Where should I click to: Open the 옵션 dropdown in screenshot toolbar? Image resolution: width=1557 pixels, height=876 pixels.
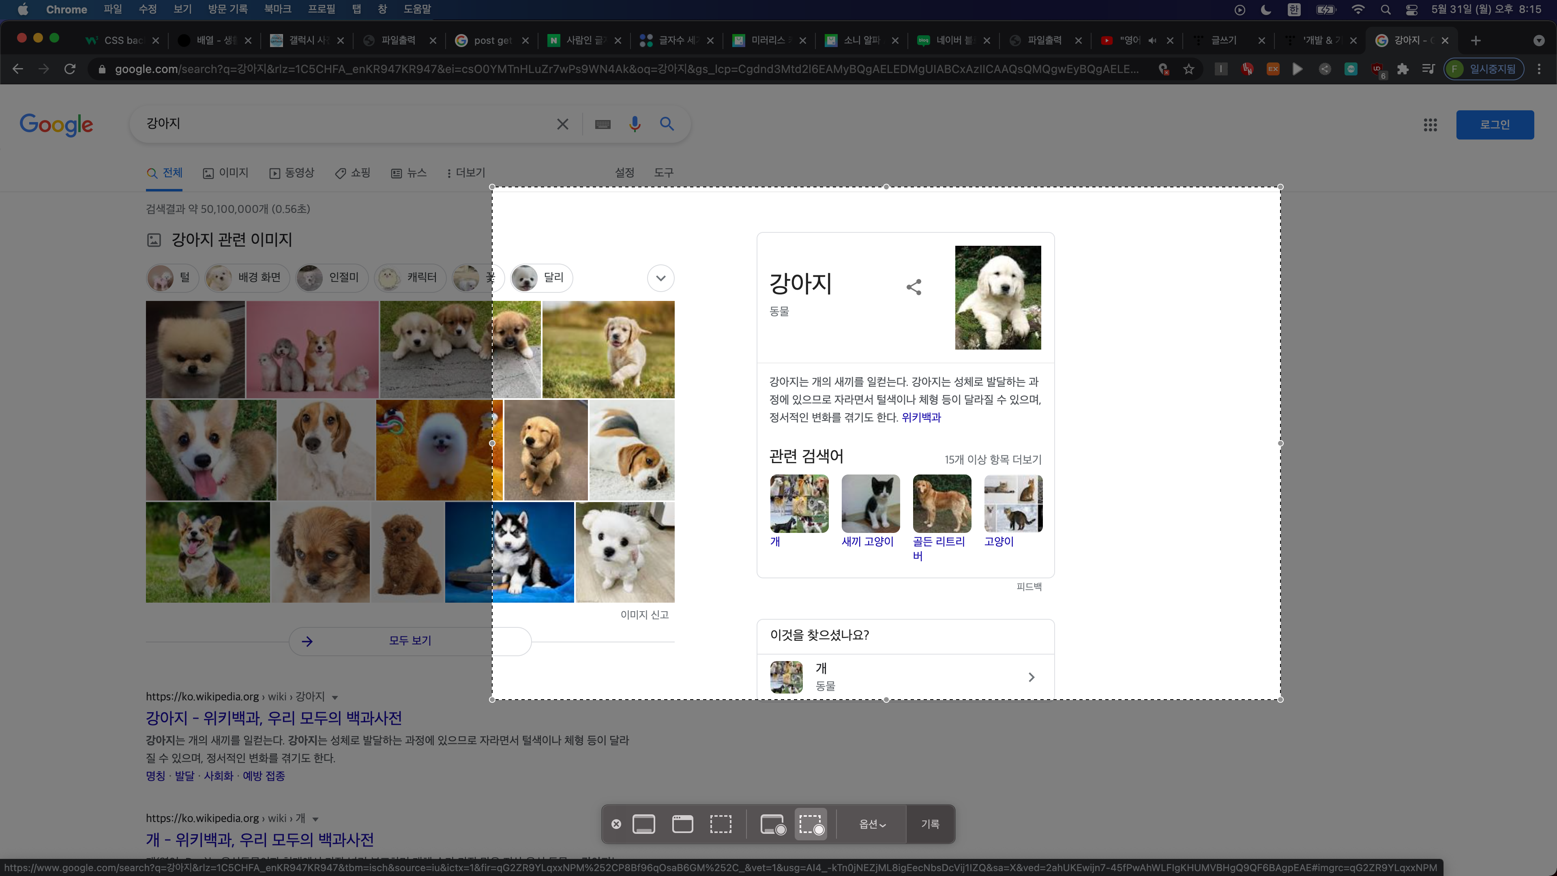(872, 824)
